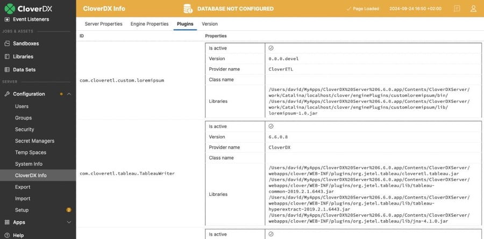Click the CloverDX clover logo
The image size is (484, 239).
[10, 9]
